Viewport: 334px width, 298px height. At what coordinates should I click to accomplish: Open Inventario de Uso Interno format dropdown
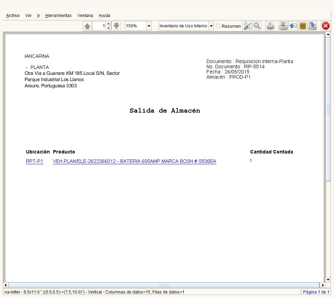point(211,26)
